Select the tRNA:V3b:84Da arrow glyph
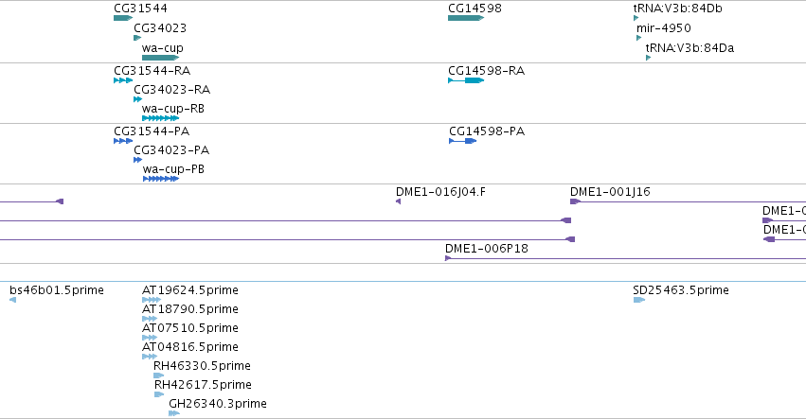 (x=648, y=58)
